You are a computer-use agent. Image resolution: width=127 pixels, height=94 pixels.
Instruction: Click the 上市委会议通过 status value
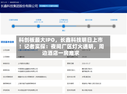24,63
